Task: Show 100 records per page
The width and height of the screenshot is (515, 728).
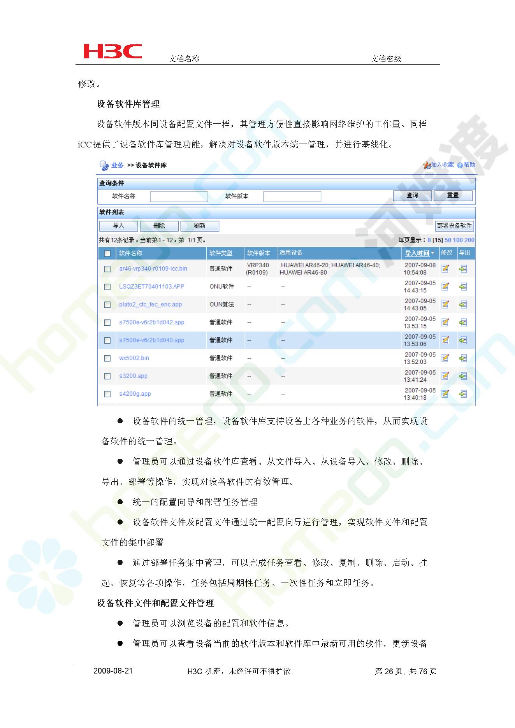Action: click(x=458, y=240)
